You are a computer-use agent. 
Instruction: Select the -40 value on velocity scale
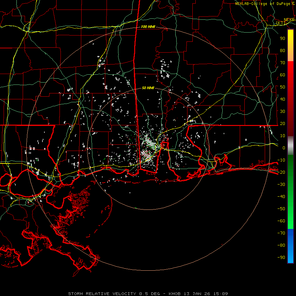[x=281, y=197]
